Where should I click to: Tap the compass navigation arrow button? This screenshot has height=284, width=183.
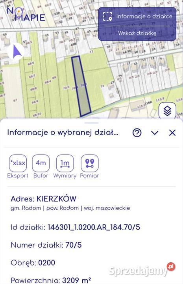click(16, 51)
